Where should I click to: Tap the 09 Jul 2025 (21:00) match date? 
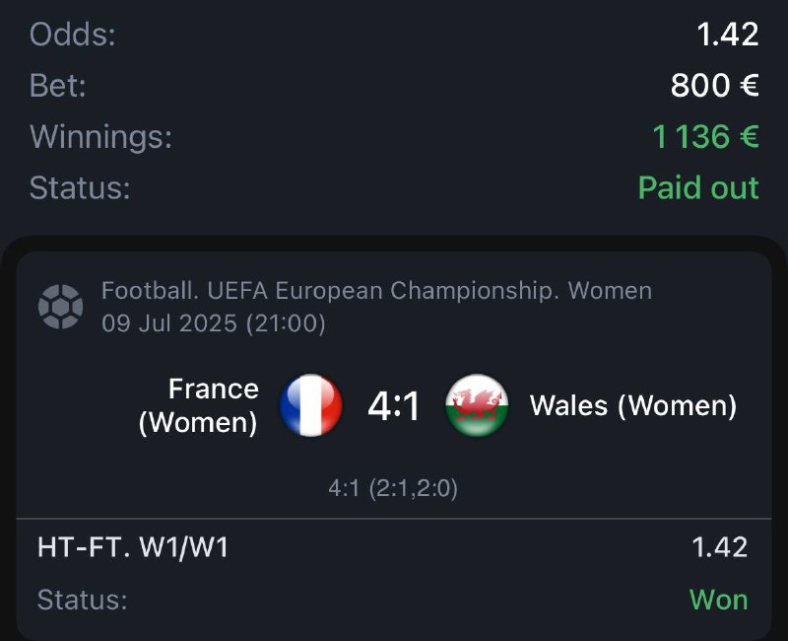click(214, 322)
